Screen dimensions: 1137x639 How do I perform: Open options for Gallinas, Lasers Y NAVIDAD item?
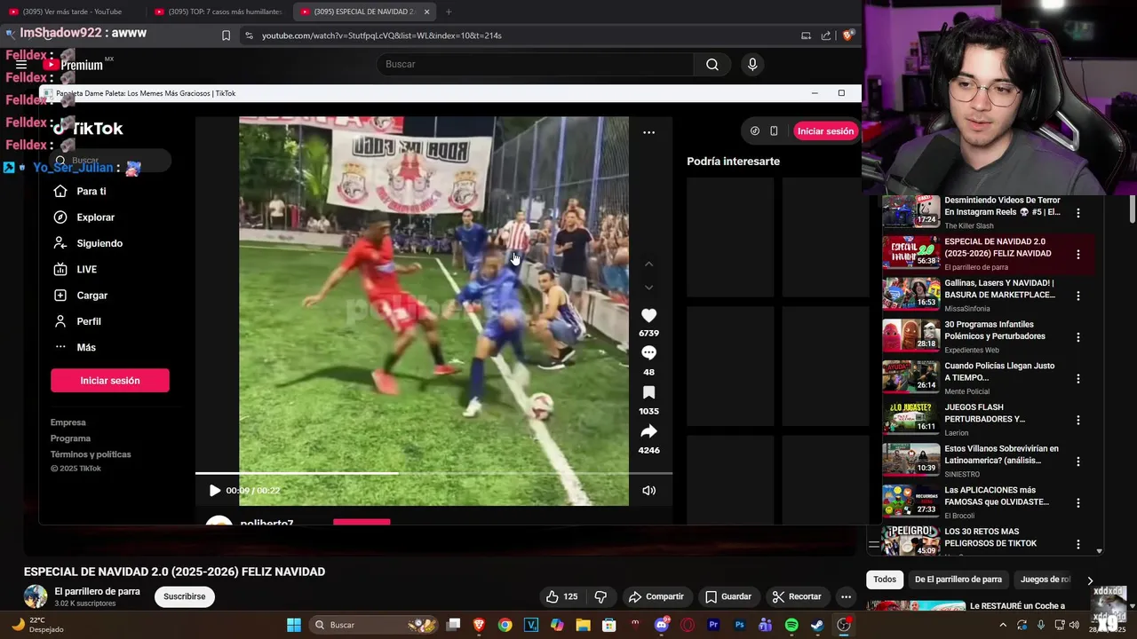pos(1078,296)
